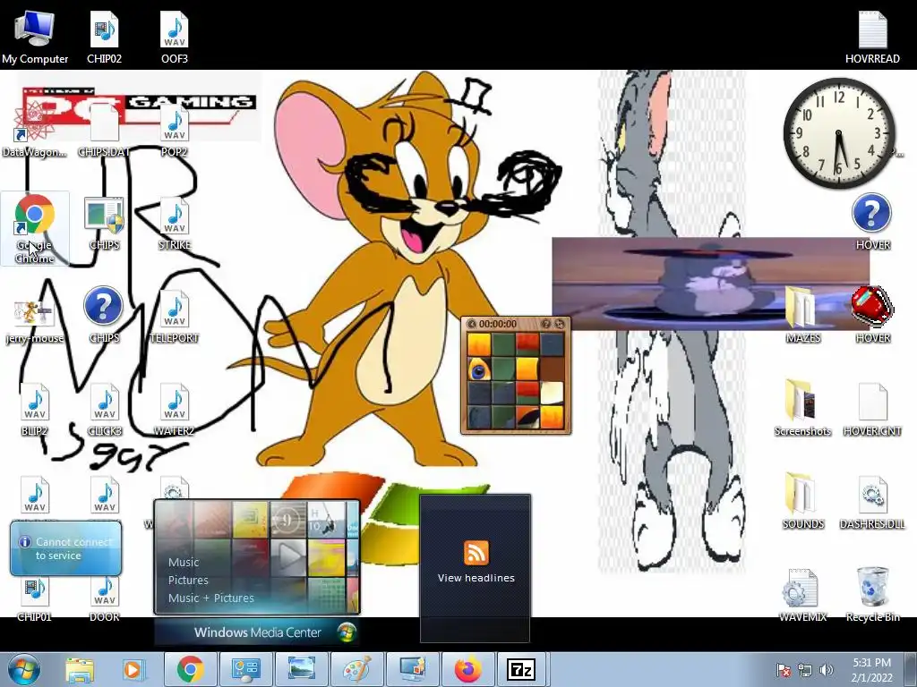Screen dimensions: 917x687
Task: Switch to Firefox on the taskbar
Action: (467, 670)
